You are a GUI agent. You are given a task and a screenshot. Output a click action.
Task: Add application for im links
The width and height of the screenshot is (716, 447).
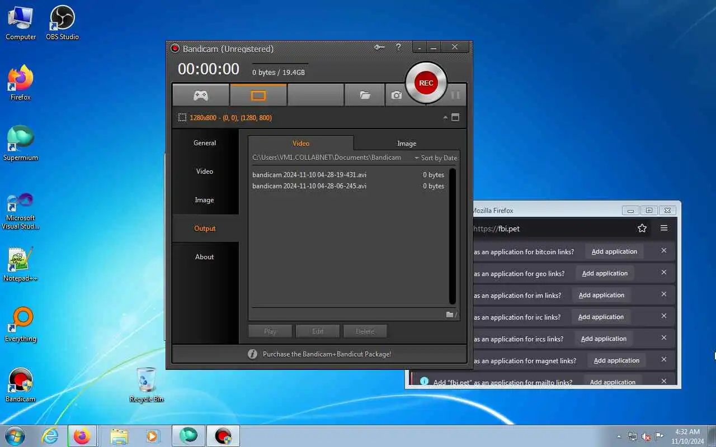pyautogui.click(x=601, y=295)
